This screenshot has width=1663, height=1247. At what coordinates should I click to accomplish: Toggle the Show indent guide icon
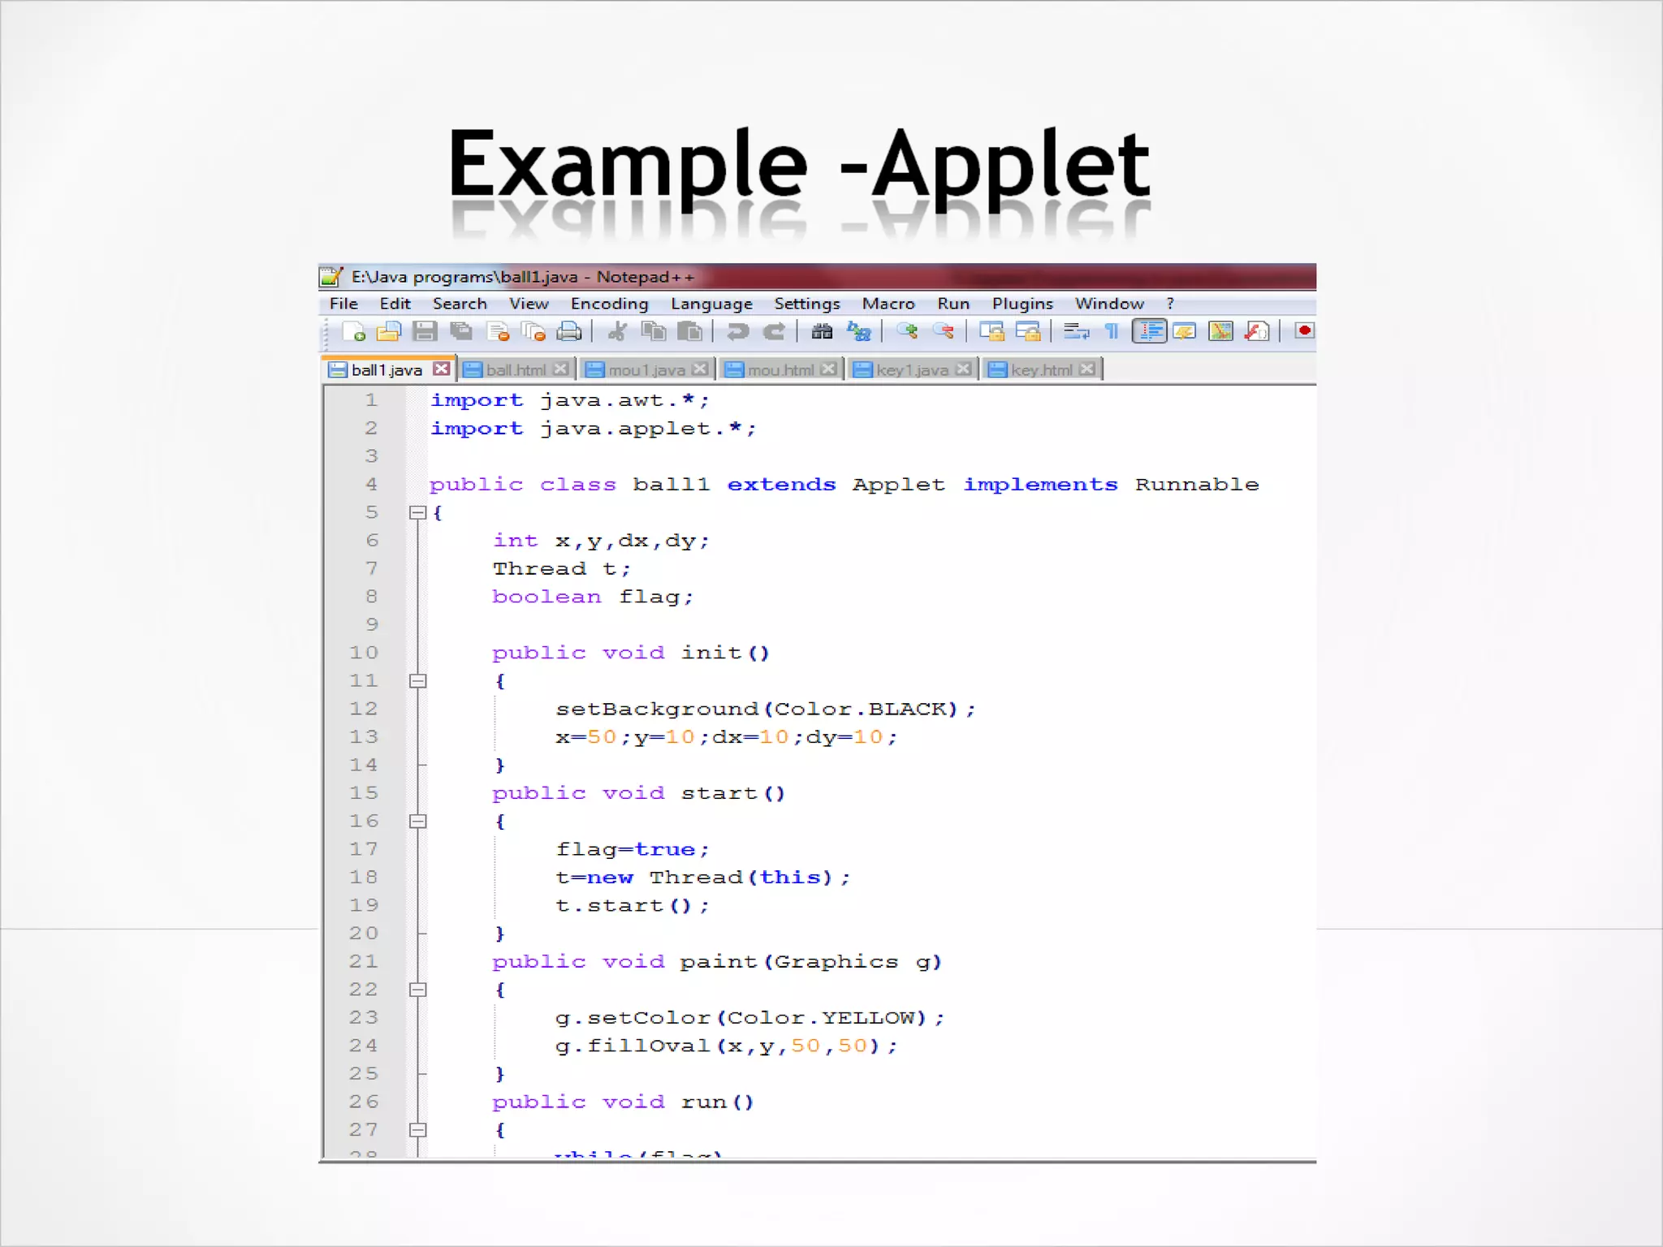pyautogui.click(x=1149, y=331)
